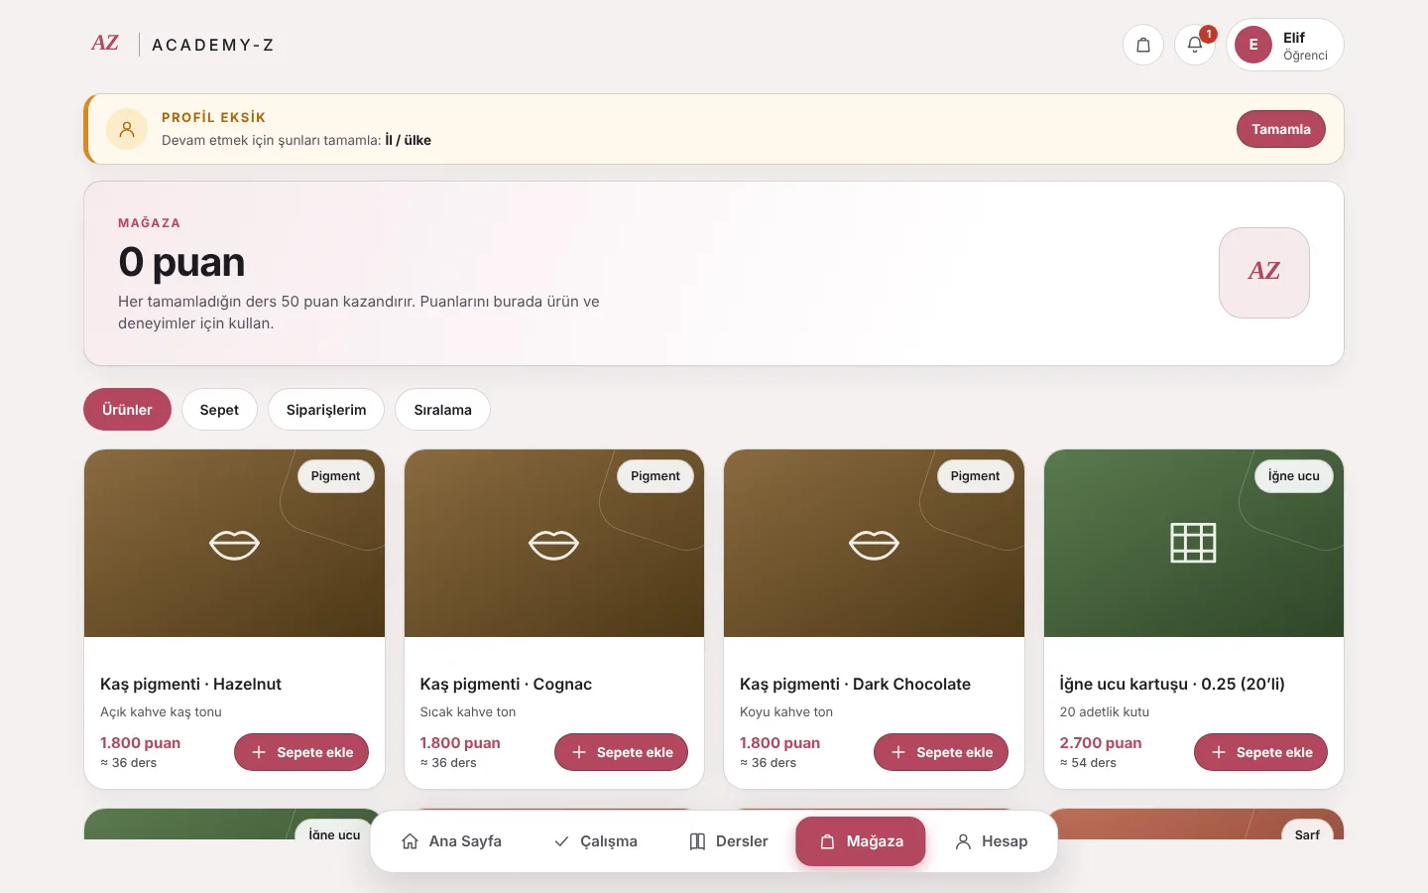
Task: Open notifications bell with red badge
Action: click(x=1195, y=45)
